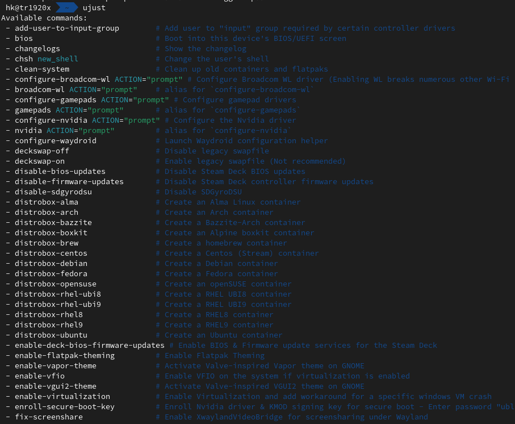The height and width of the screenshot is (424, 515).
Task: Select 'enable-flatpak-theming' command name
Action: [65, 355]
